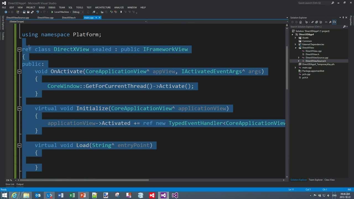Open the Properties side panel
The width and height of the screenshot is (354, 199).
point(351,21)
